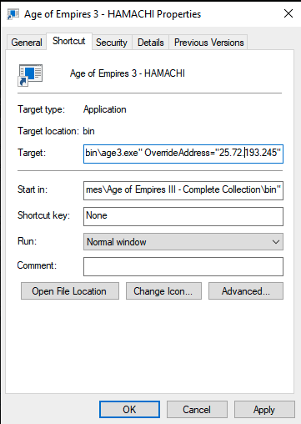This screenshot has height=424, width=301.
Task: Confirm with the OK button
Action: coord(129,410)
